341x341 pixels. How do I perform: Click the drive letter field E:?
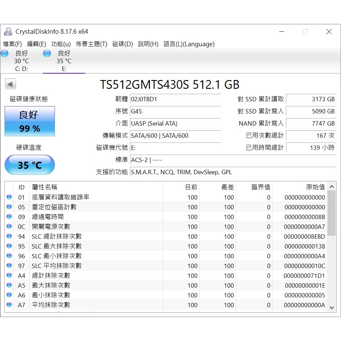point(175,148)
